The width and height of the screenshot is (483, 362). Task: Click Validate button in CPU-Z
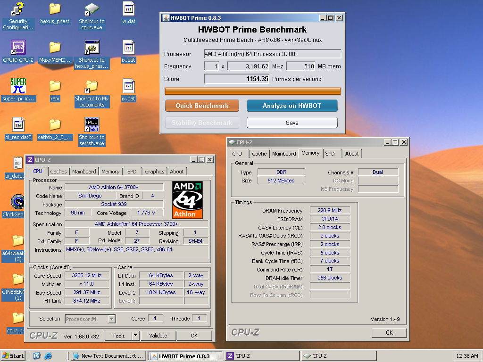pos(158,336)
